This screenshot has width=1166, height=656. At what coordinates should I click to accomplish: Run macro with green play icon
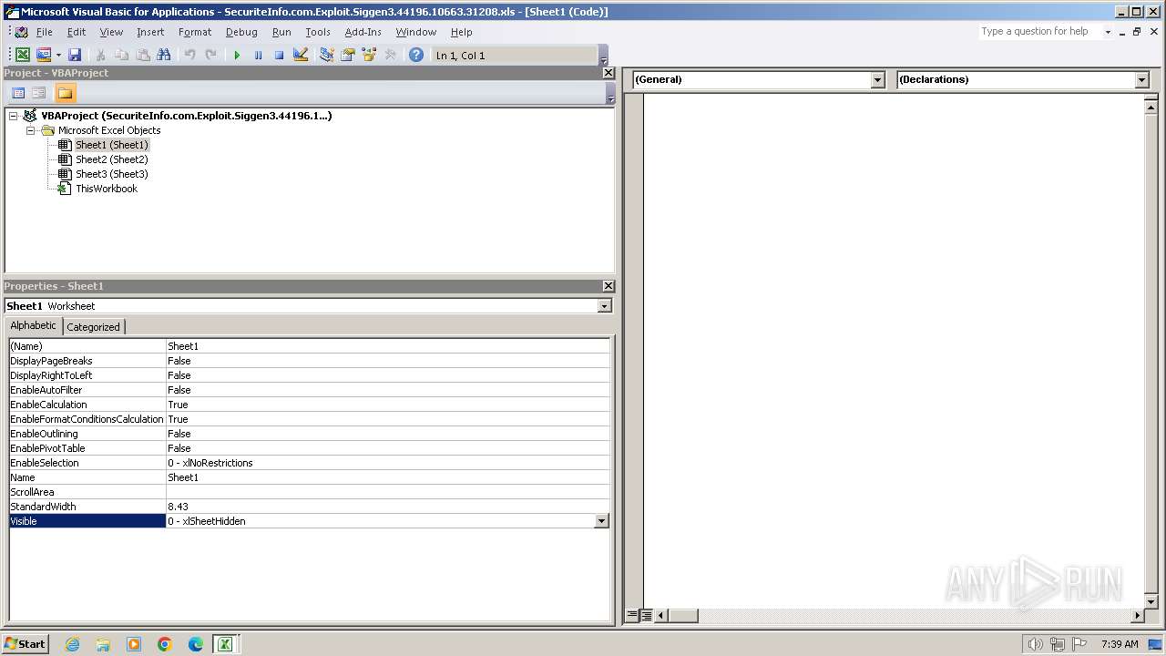pyautogui.click(x=237, y=56)
